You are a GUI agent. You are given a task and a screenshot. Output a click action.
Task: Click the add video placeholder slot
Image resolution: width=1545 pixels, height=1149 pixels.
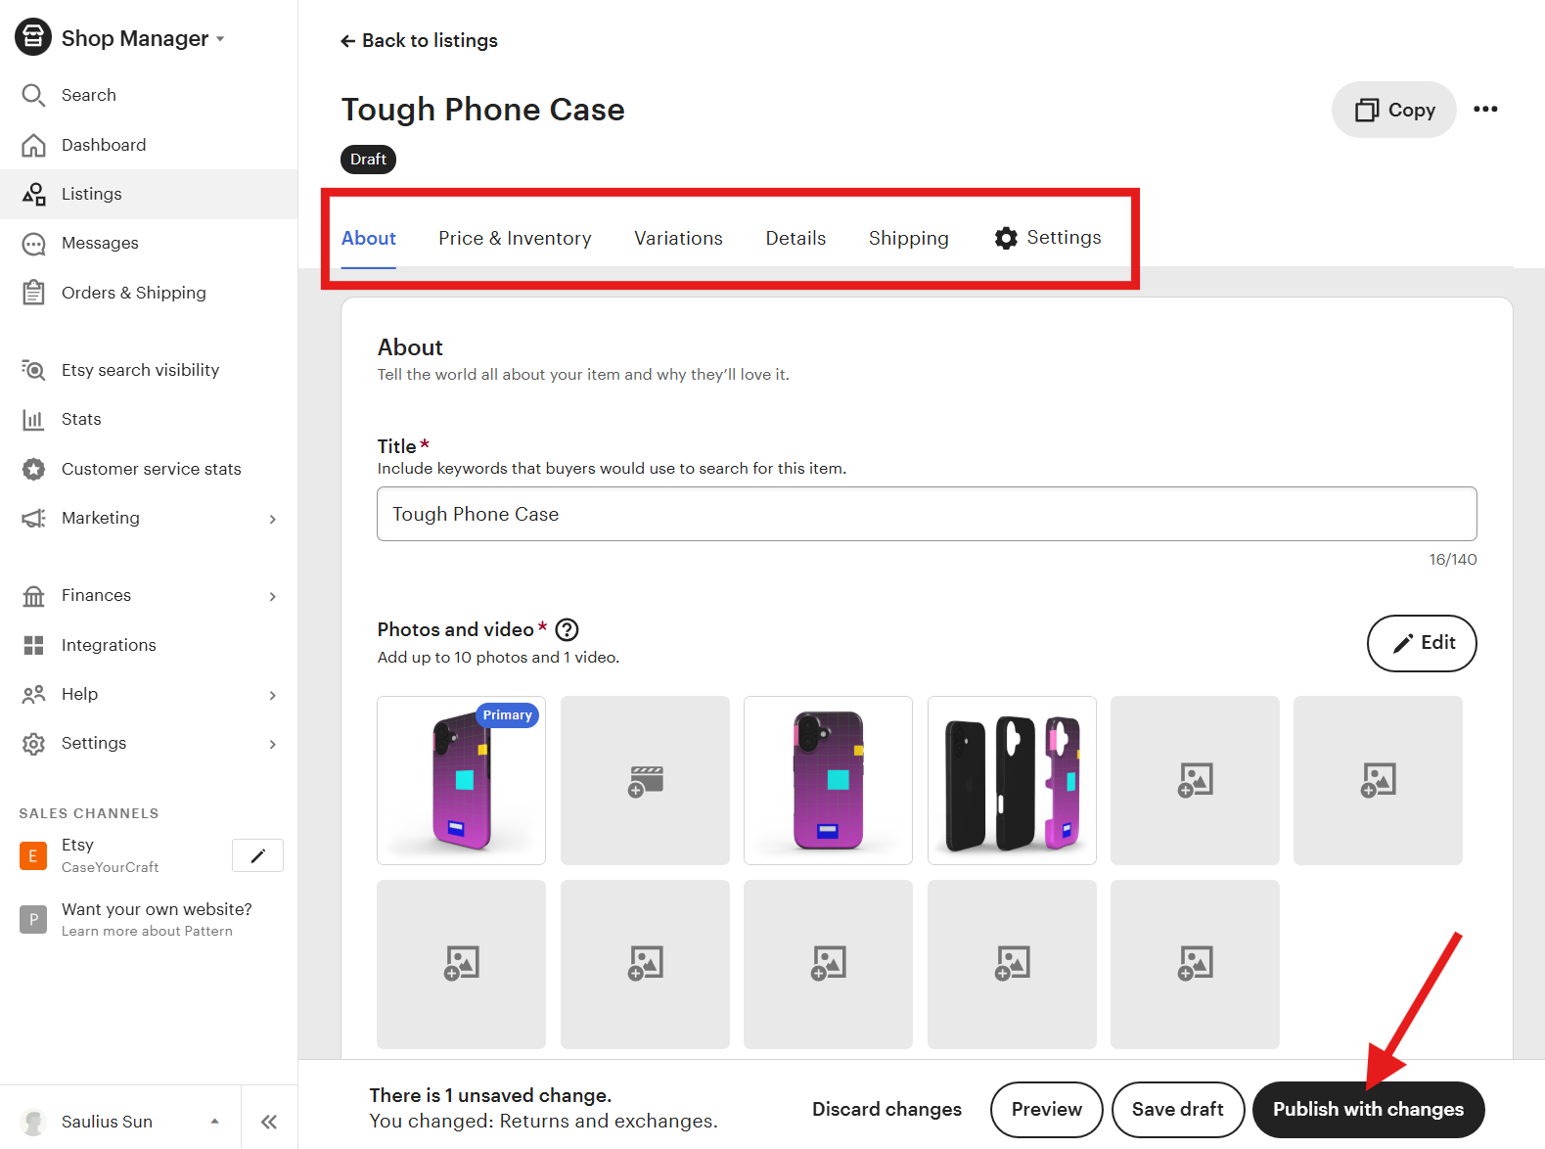645,780
